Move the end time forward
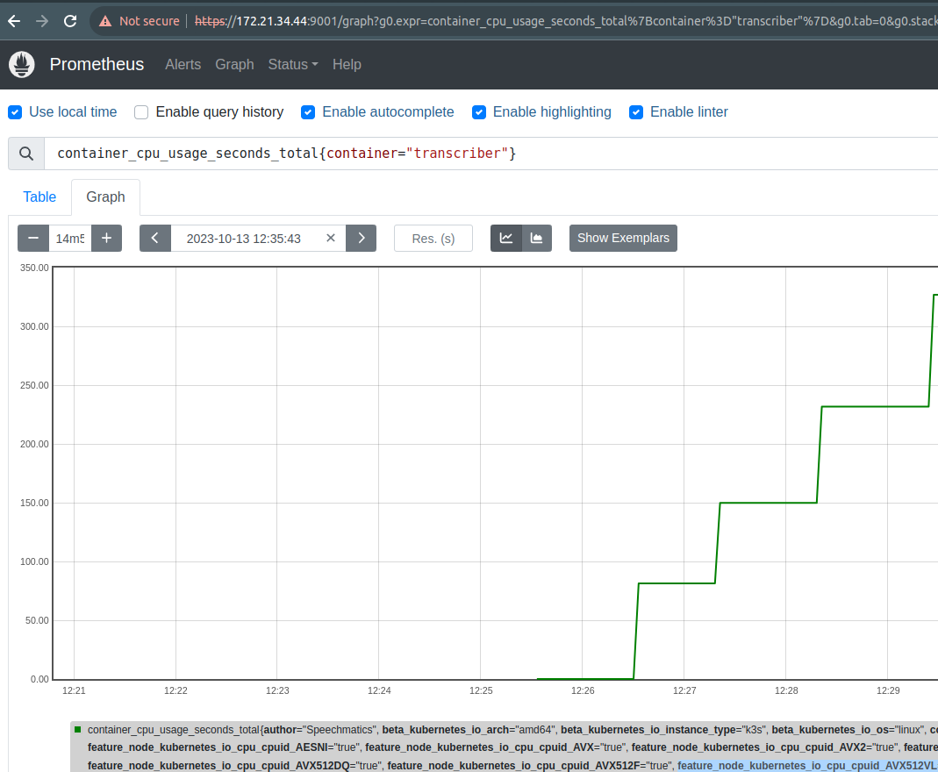The height and width of the screenshot is (772, 938). [x=361, y=239]
